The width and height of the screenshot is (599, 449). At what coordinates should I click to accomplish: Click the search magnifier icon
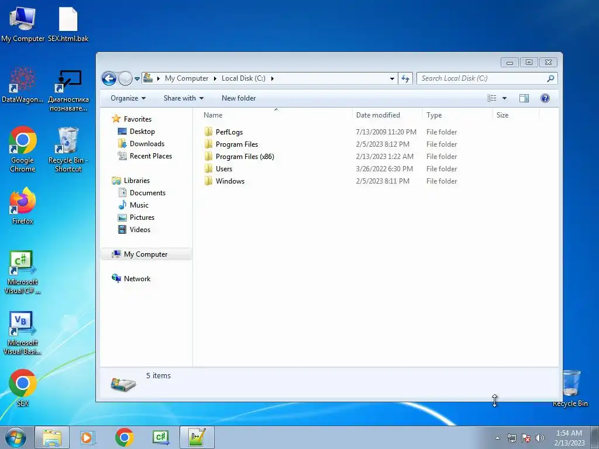pos(550,79)
